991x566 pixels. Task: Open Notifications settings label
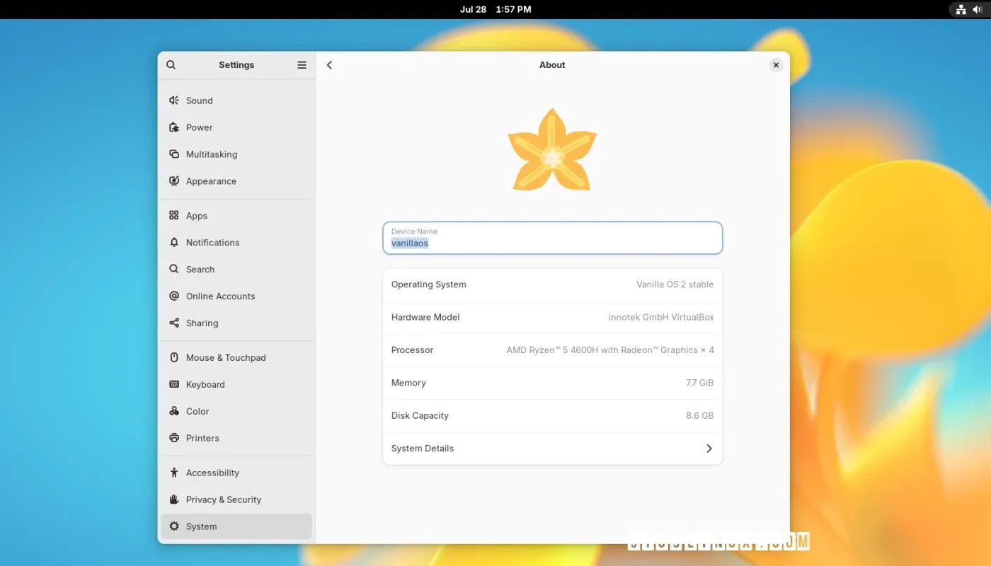click(212, 243)
